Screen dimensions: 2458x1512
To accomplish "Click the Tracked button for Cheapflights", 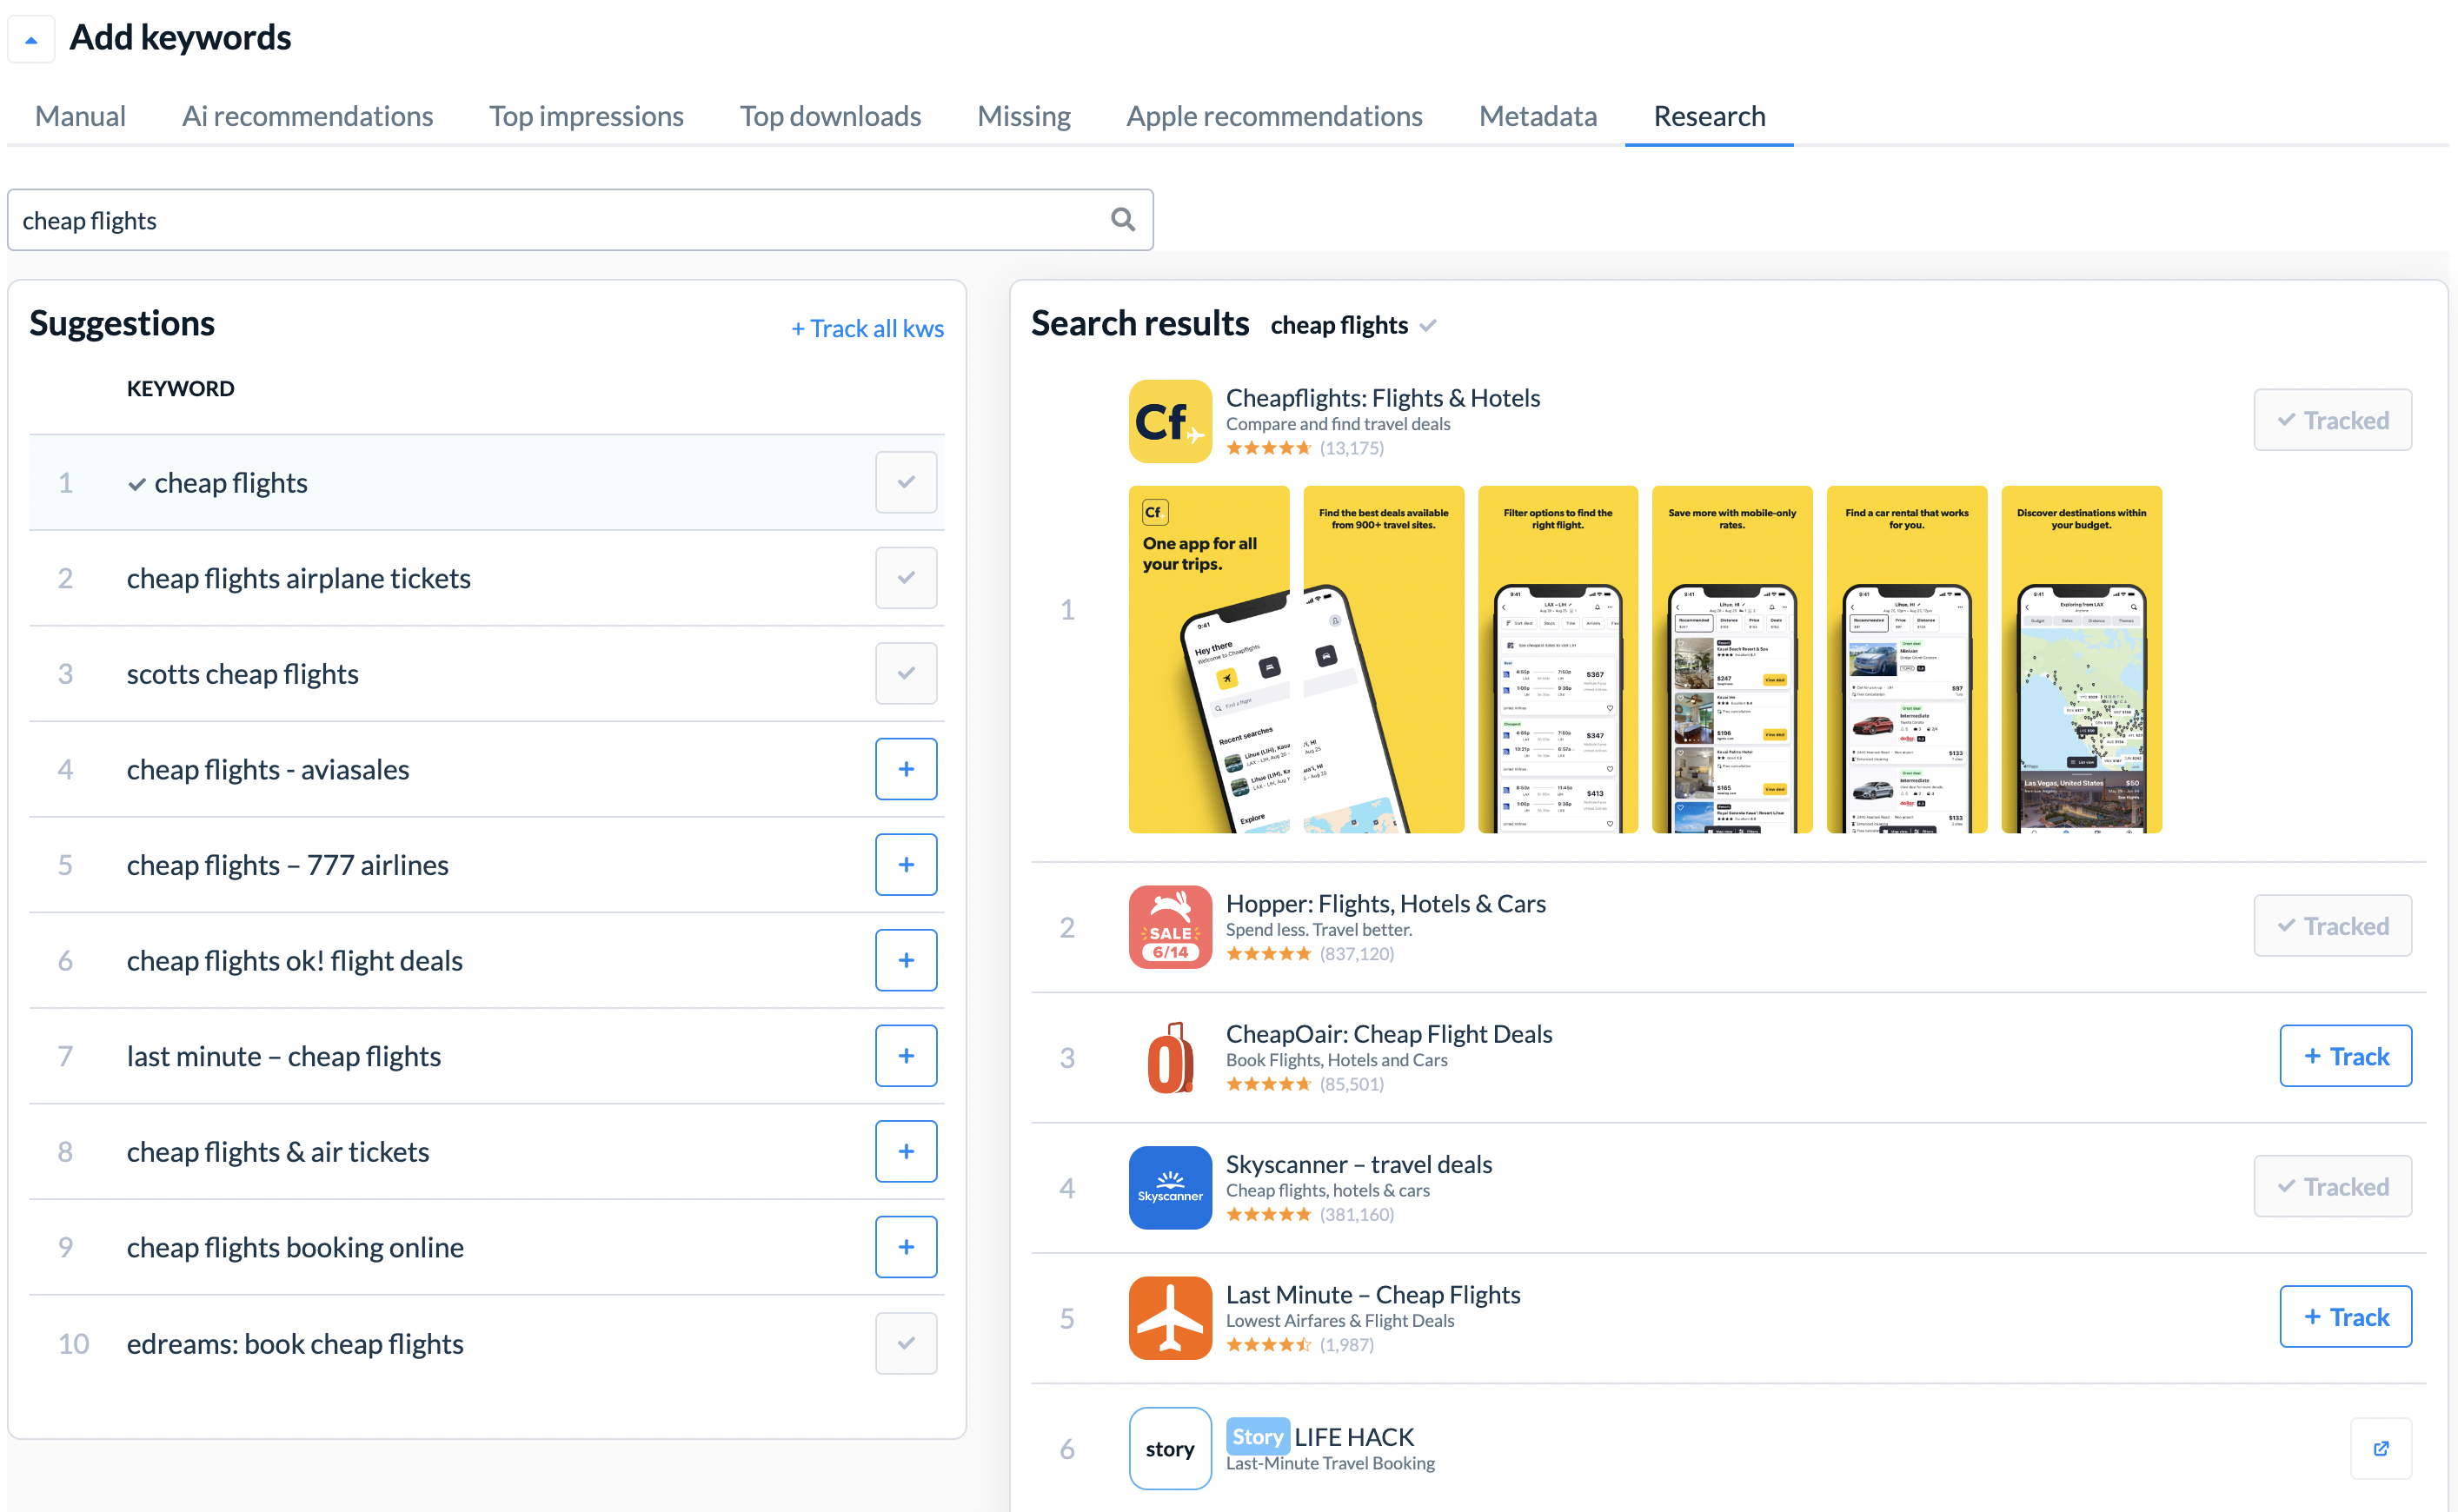I will tap(2332, 420).
